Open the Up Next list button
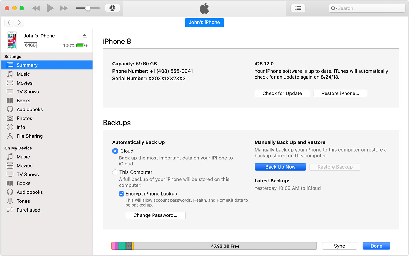 click(x=298, y=8)
